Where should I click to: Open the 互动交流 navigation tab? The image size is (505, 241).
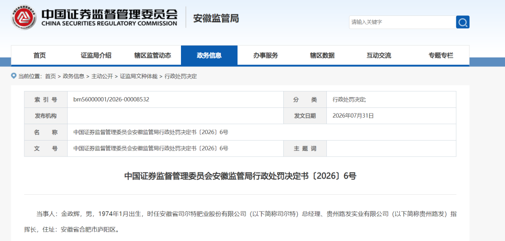click(379, 55)
